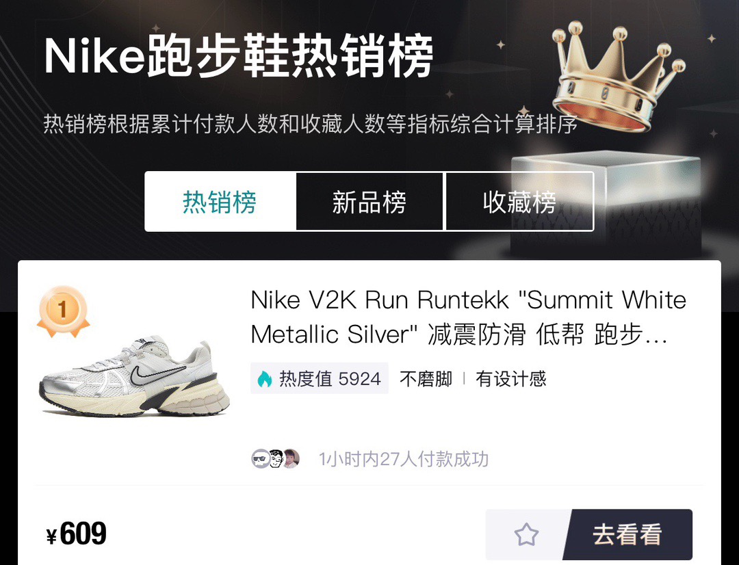Click the 有设计感 tag
The width and height of the screenshot is (739, 565).
511,379
